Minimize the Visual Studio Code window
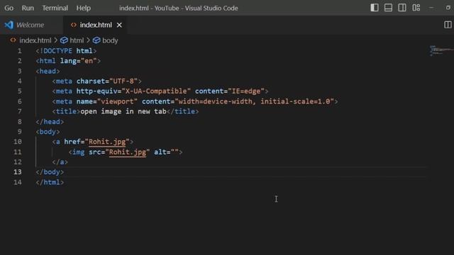Viewport: 454px width, 255px height. pyautogui.click(x=431, y=8)
